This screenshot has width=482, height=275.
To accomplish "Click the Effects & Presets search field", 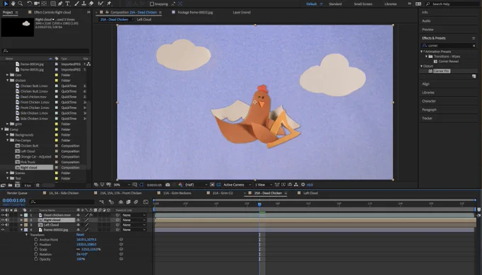I will pos(449,46).
